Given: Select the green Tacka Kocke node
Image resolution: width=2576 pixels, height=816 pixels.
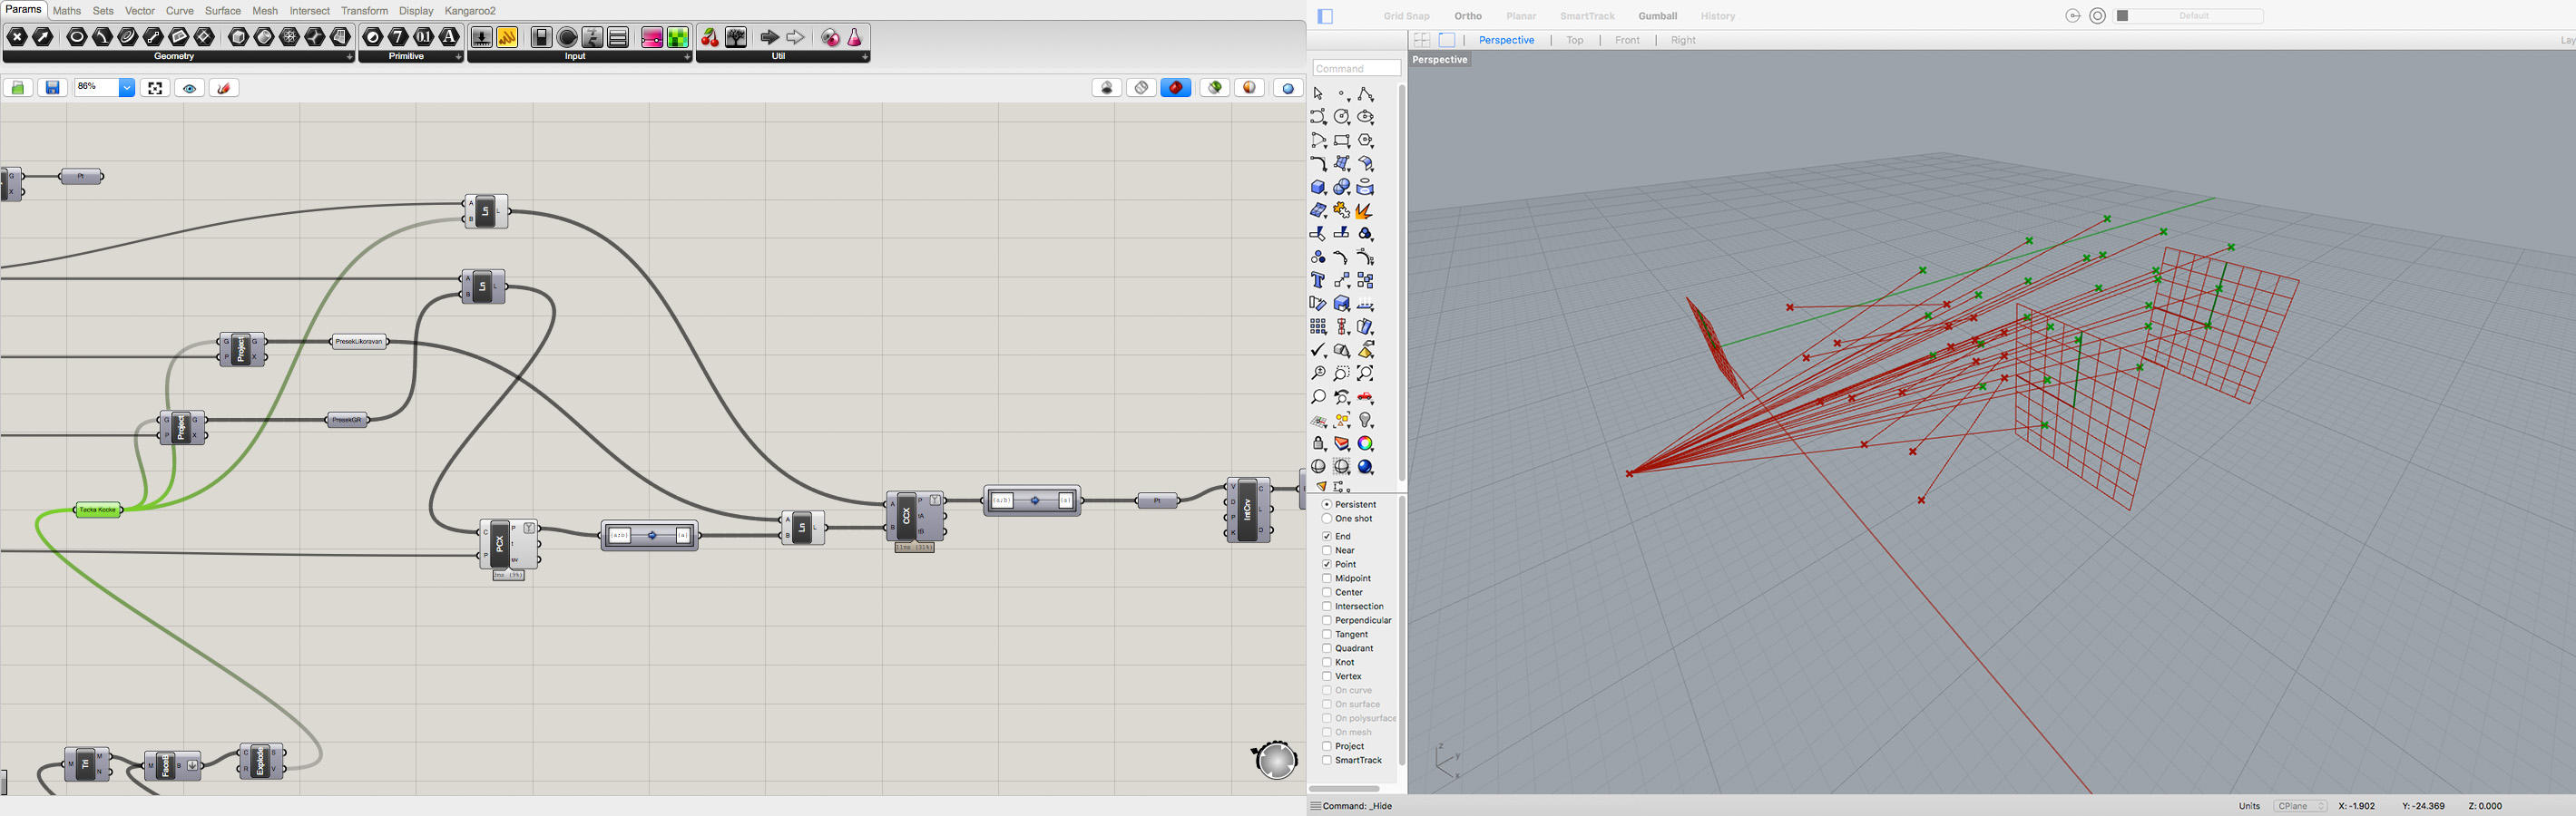Looking at the screenshot, I should pos(98,510).
